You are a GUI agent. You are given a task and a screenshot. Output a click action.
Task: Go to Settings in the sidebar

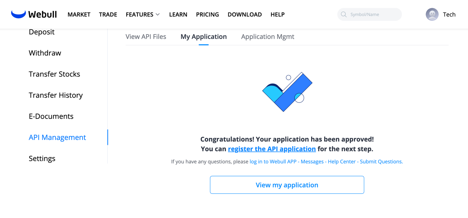(x=42, y=159)
